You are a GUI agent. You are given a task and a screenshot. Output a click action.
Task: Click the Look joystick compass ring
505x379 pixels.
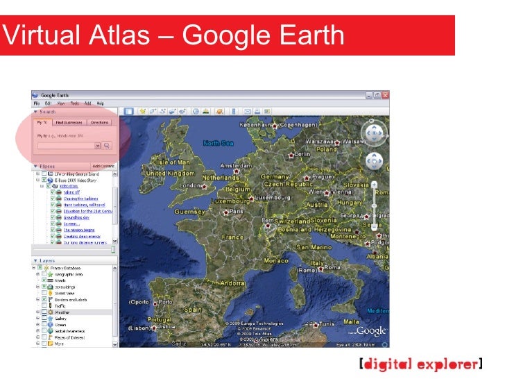[x=374, y=132]
